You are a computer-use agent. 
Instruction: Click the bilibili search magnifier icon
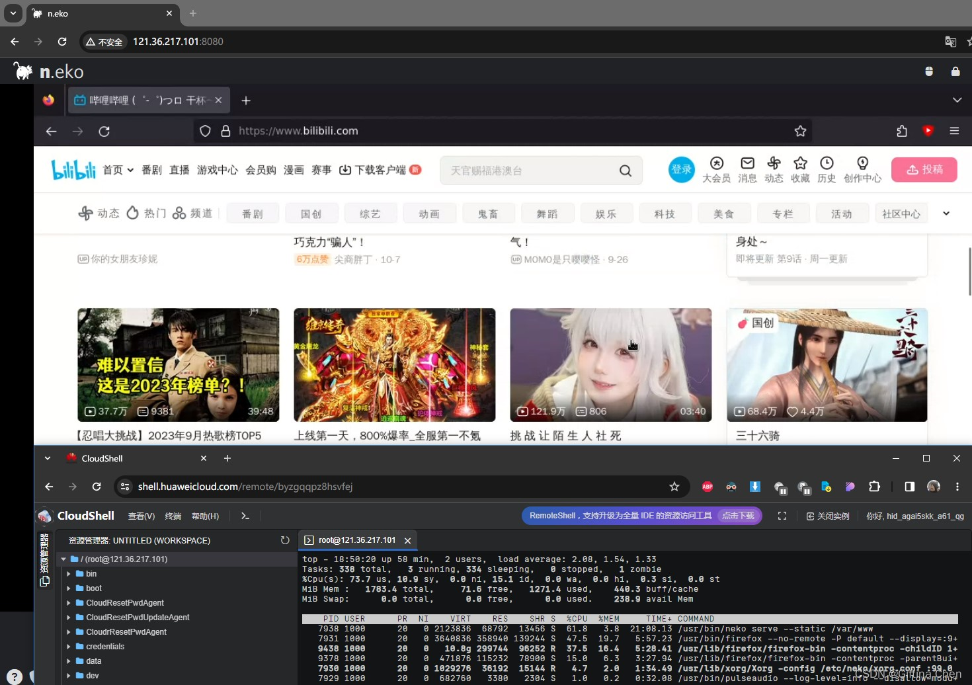point(626,171)
